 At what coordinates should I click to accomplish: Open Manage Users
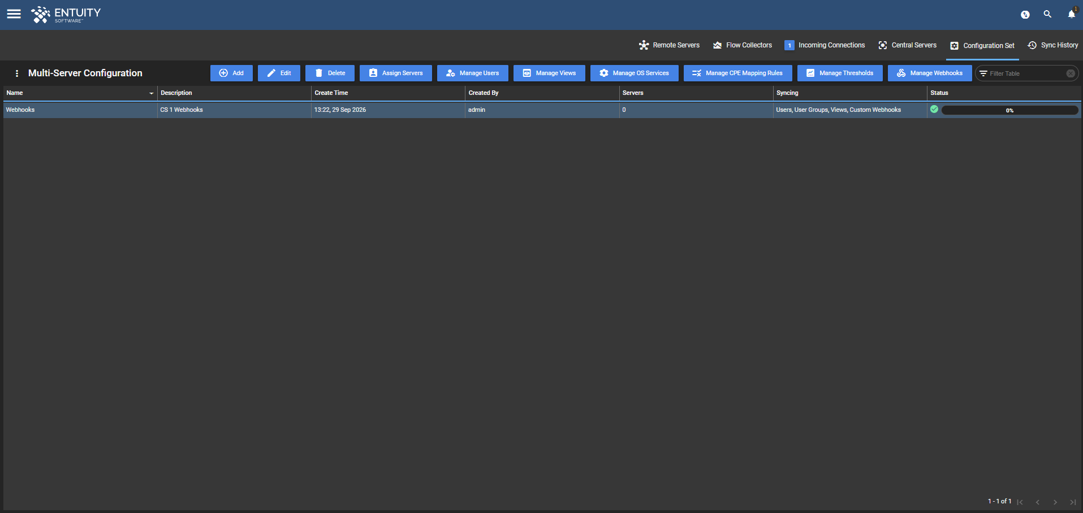pyautogui.click(x=473, y=73)
